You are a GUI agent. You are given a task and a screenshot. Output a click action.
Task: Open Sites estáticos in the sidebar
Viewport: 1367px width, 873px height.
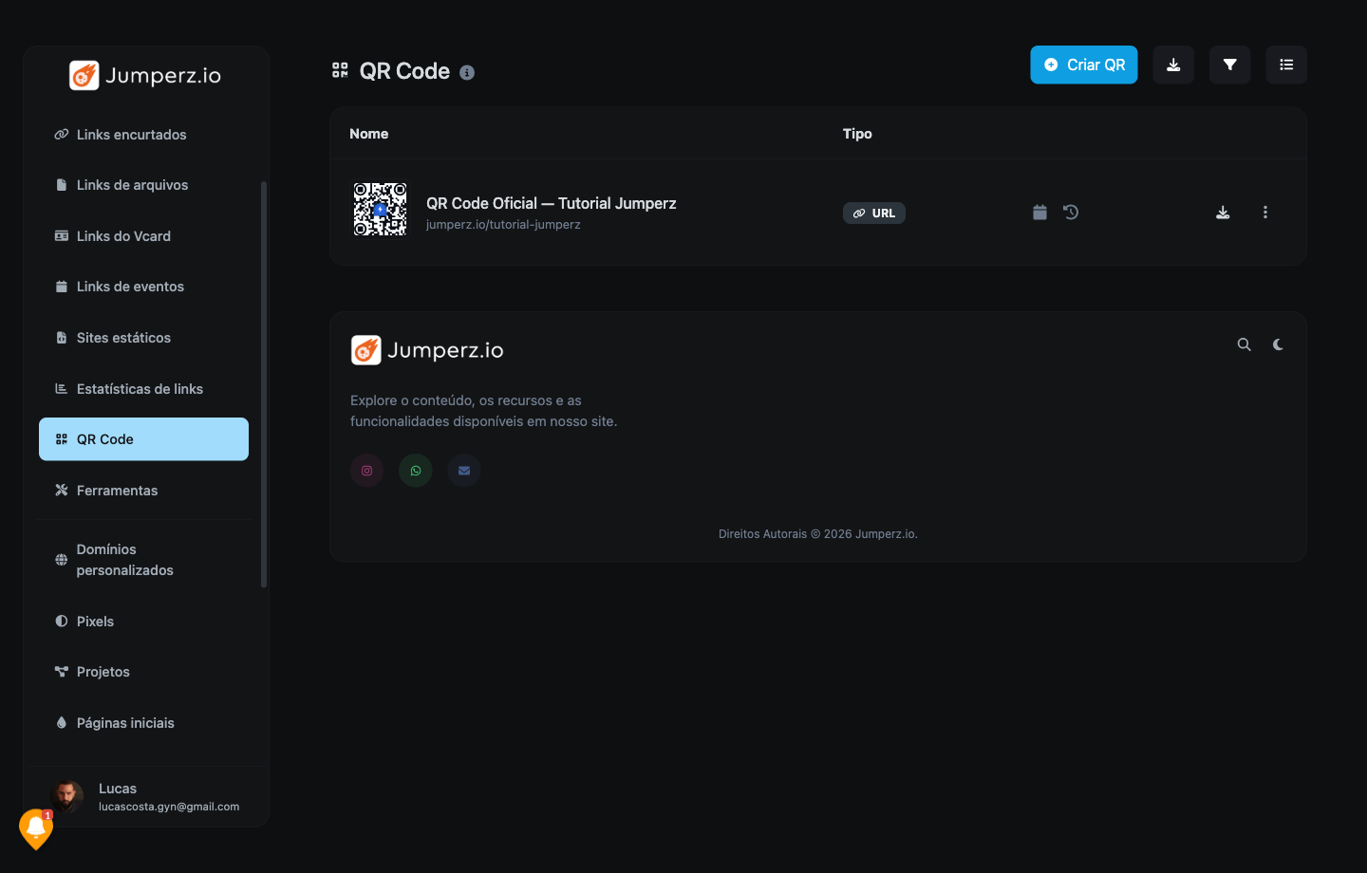pos(144,338)
